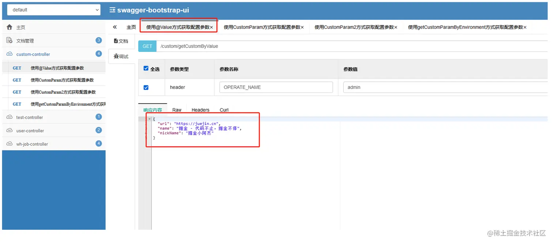Click the 文档管理 document management icon
The width and height of the screenshot is (553, 244).
[x=9, y=40]
